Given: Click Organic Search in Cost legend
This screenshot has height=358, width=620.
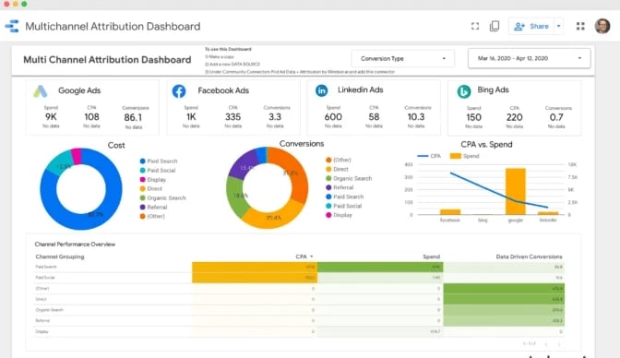Looking at the screenshot, I should pos(162,197).
